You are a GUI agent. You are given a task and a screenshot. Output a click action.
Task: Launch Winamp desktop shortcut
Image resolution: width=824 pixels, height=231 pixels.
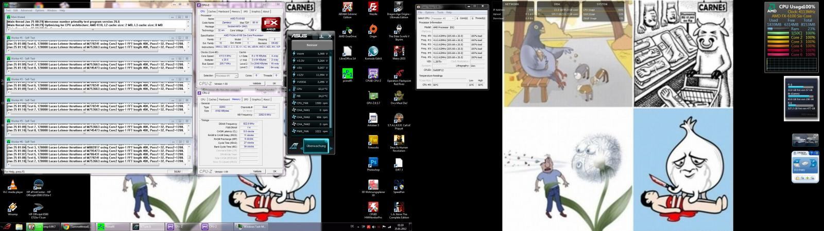[13, 209]
